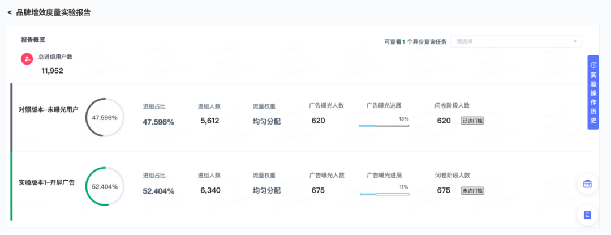Click the 进组人数 value 6,340
This screenshot has height=235, width=611.
coord(210,190)
